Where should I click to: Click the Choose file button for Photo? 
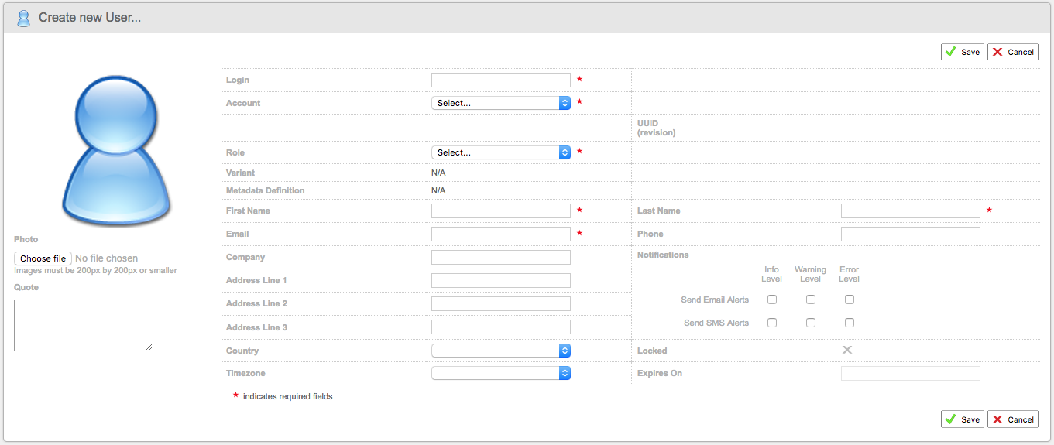(43, 258)
